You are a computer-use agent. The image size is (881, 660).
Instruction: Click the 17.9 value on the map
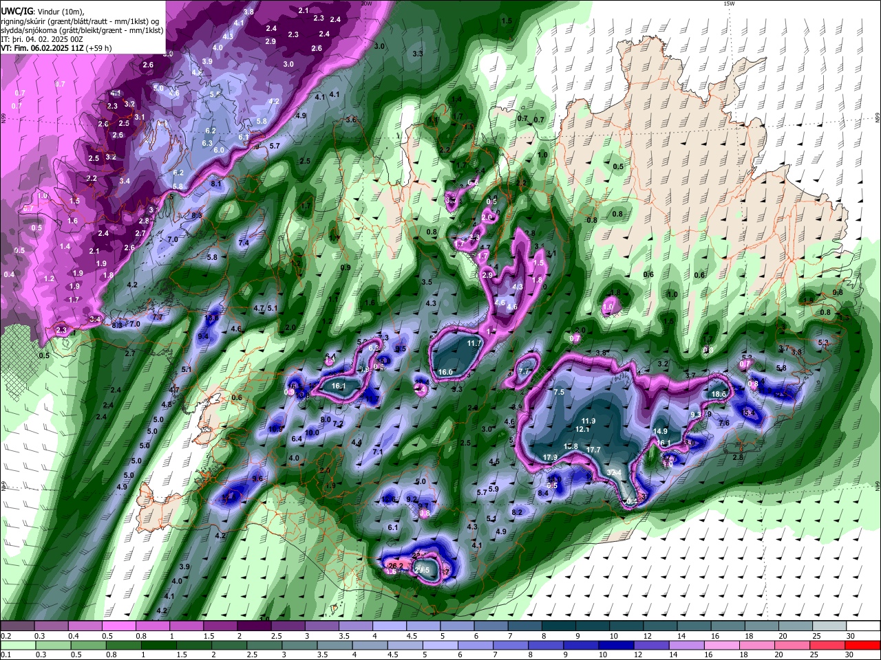coord(550,457)
